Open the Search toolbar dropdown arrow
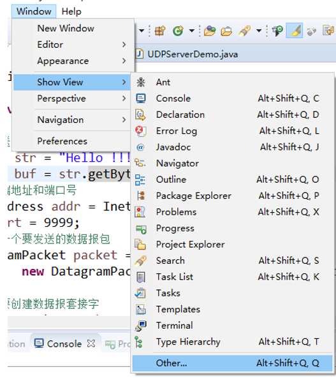336x381 pixels. [x=259, y=31]
